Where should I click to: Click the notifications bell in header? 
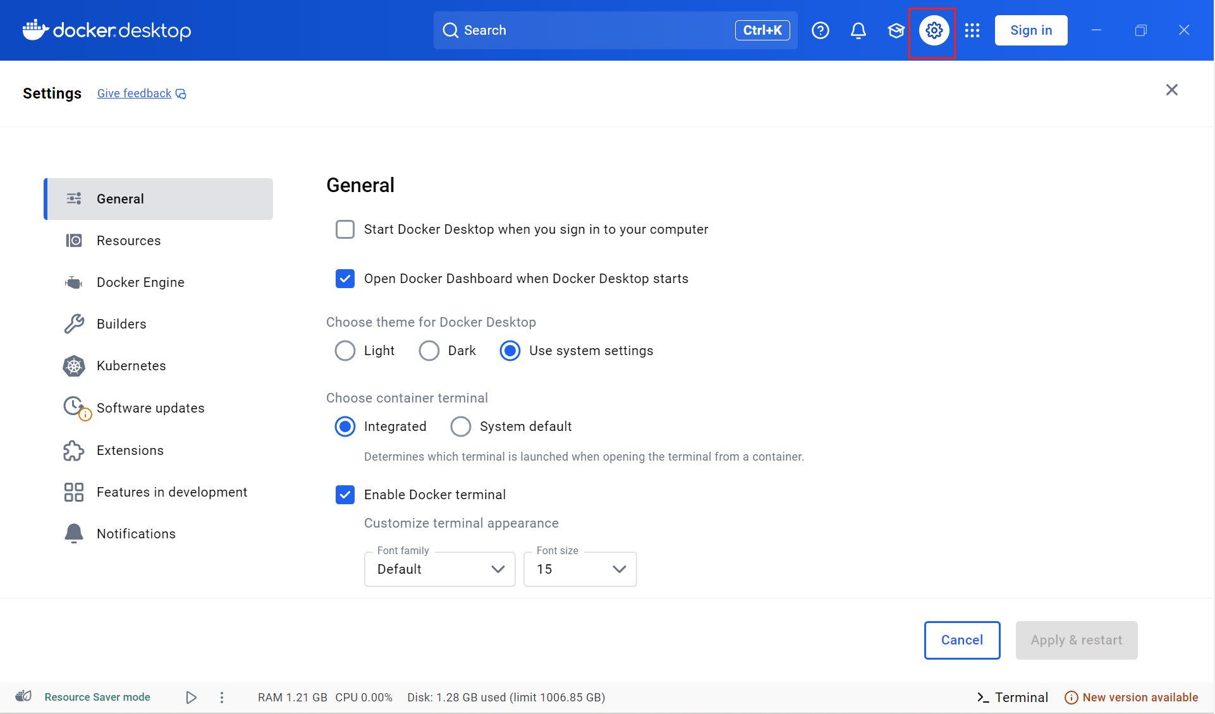tap(858, 30)
